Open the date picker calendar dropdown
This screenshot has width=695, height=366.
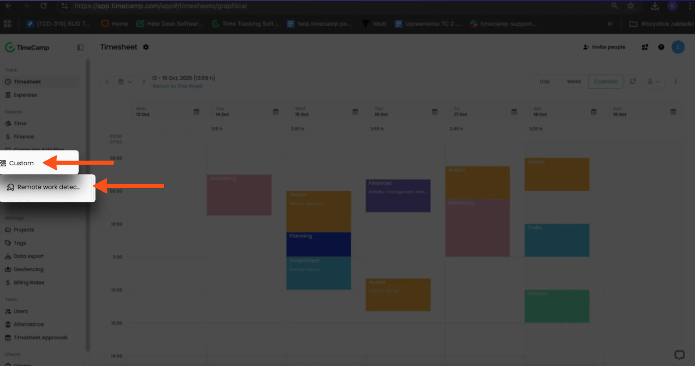[x=125, y=81]
